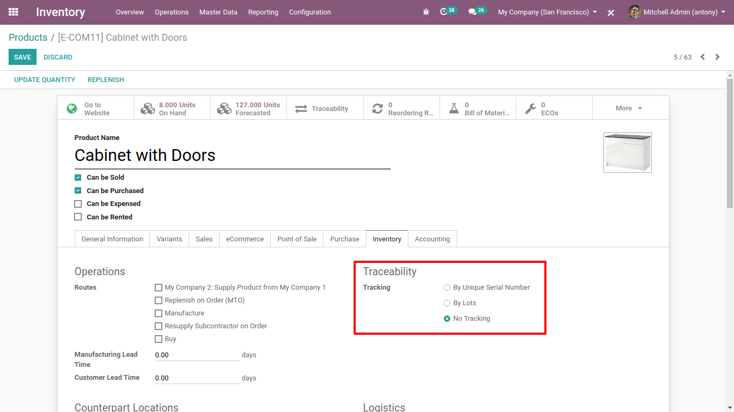Click the cabinet product image
Screen dimensions: 734x412
(628, 152)
